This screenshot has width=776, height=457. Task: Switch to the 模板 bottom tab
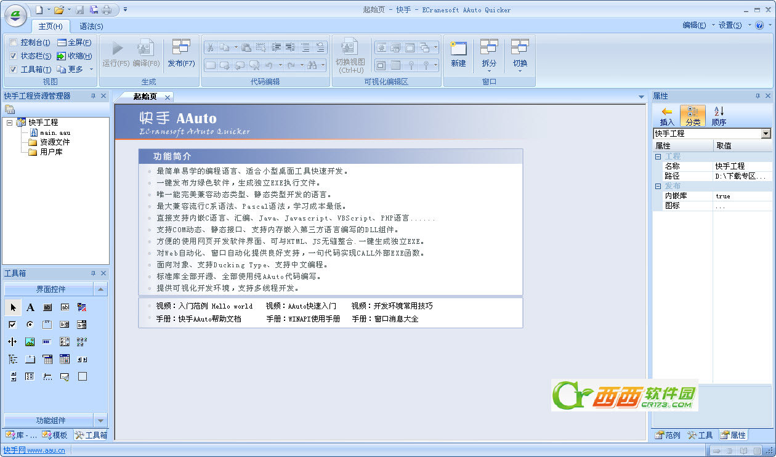55,435
